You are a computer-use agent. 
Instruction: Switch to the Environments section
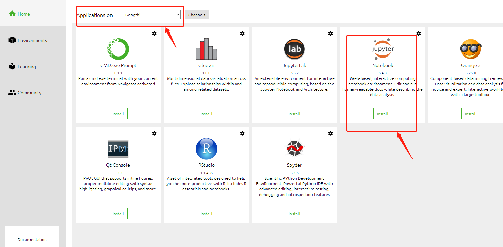28,40
